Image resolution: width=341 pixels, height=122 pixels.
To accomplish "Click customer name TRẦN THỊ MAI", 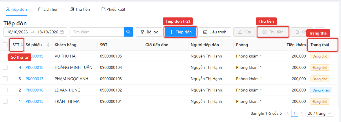I will point(67,101).
